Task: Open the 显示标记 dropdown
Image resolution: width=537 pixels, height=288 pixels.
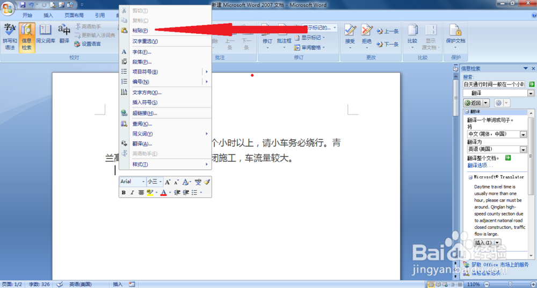Action: coord(311,38)
